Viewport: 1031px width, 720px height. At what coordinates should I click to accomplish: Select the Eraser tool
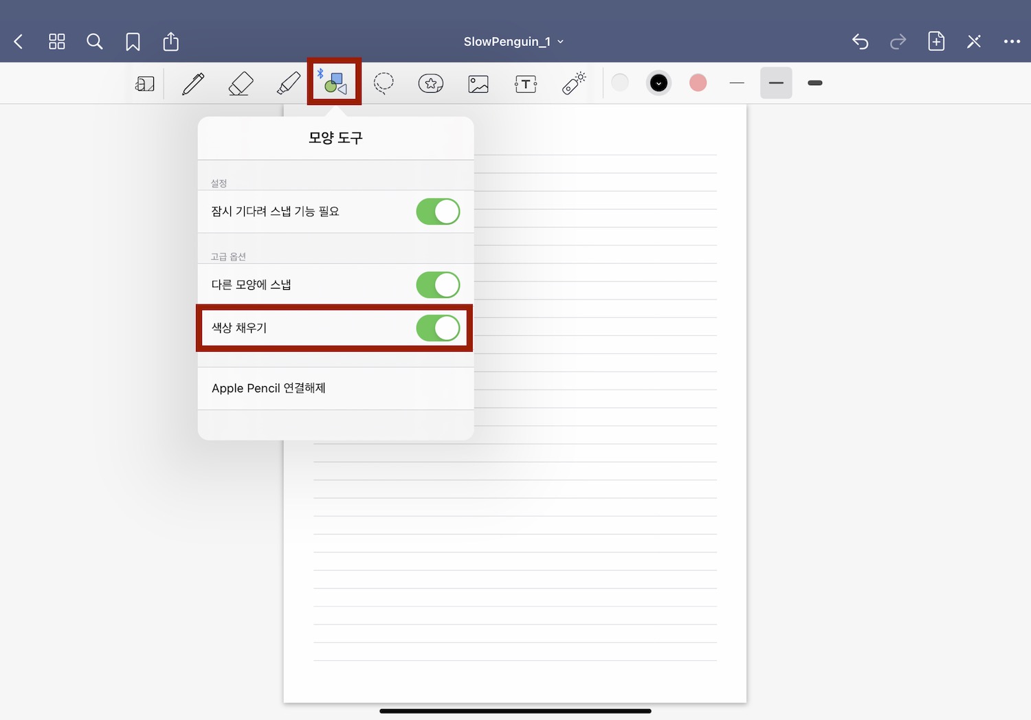coord(240,83)
